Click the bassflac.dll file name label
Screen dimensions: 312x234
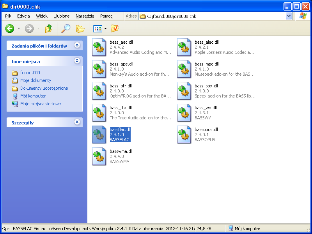[120, 129]
